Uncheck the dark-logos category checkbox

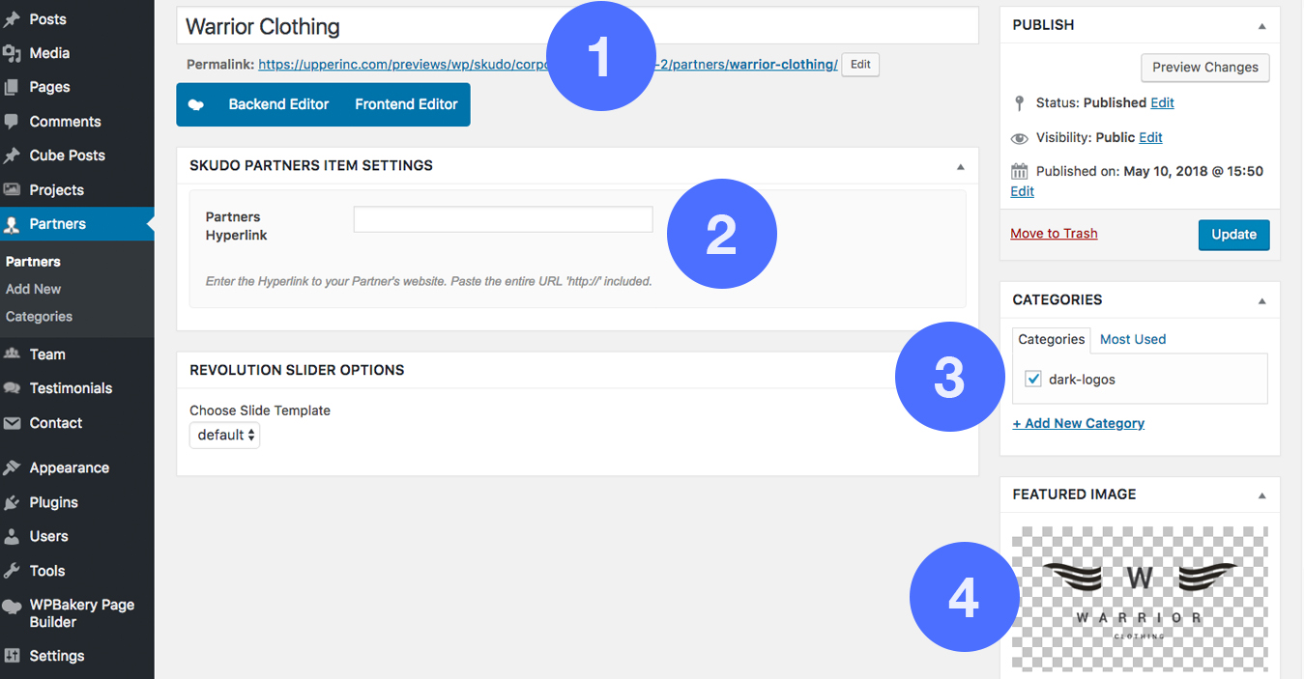coord(1033,379)
